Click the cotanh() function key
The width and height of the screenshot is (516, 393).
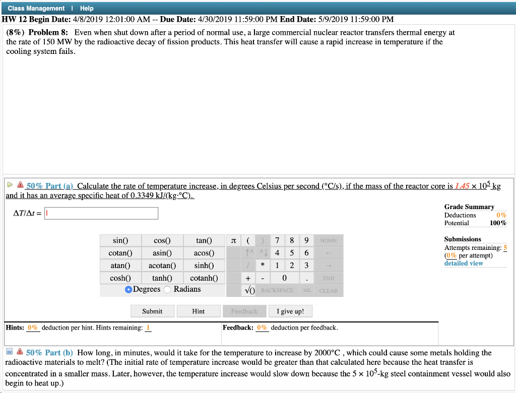204,278
